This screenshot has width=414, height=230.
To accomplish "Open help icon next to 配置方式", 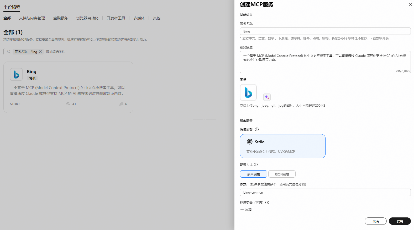I will pyautogui.click(x=256, y=165).
